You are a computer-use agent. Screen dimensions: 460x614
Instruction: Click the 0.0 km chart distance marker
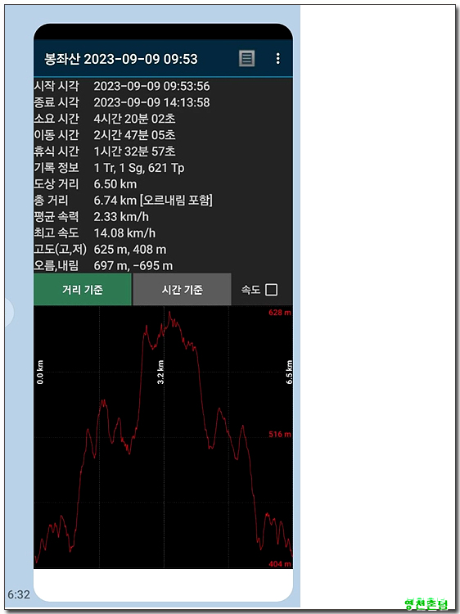pyautogui.click(x=40, y=372)
